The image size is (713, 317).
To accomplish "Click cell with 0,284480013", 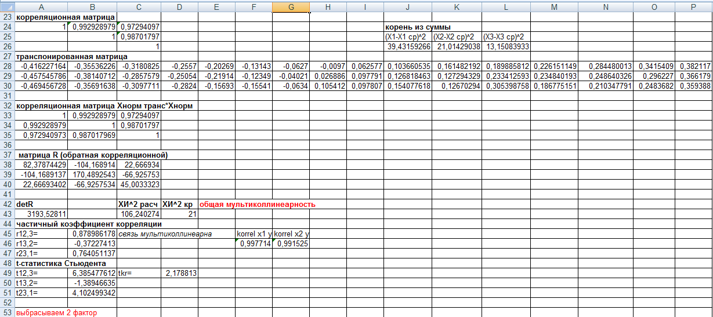I will 605,67.
